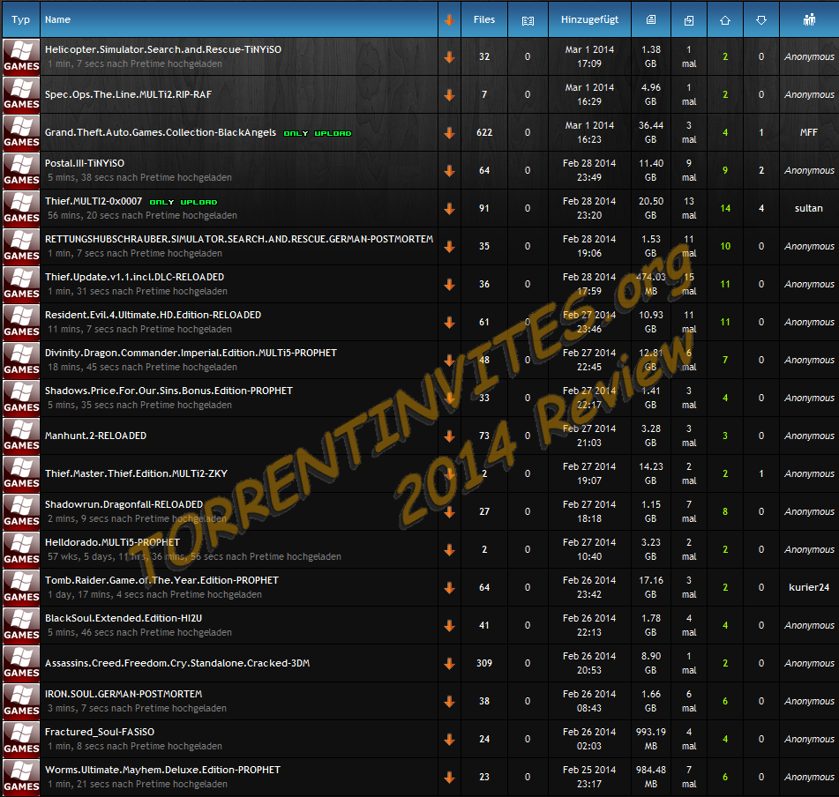839x797 pixels.
Task: Sort by the size icon column header
Action: pos(651,19)
